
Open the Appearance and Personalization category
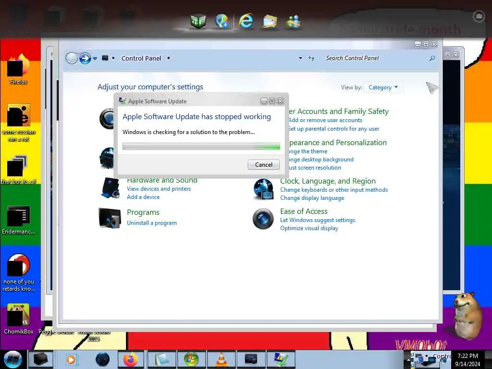click(337, 142)
